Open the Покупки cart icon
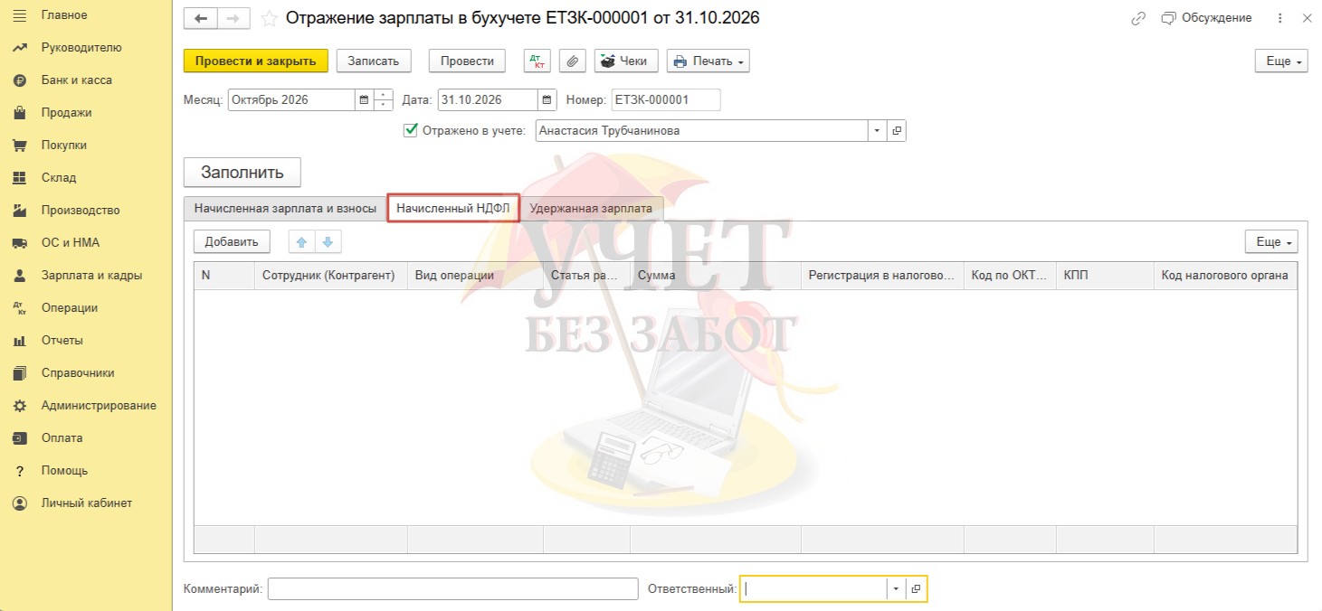Viewport: 1322px width, 611px height. tap(20, 146)
